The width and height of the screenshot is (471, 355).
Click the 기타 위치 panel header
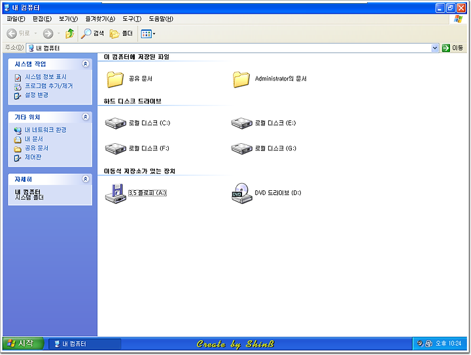(x=50, y=117)
